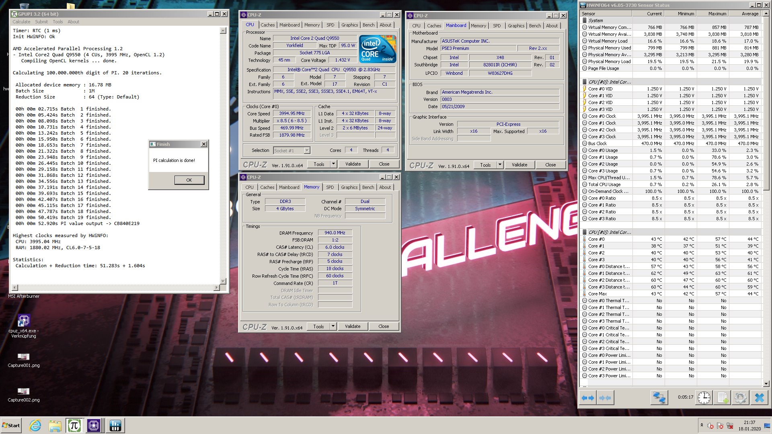Open the Submit menu in GPUPI
This screenshot has width=772, height=434.
(x=41, y=22)
